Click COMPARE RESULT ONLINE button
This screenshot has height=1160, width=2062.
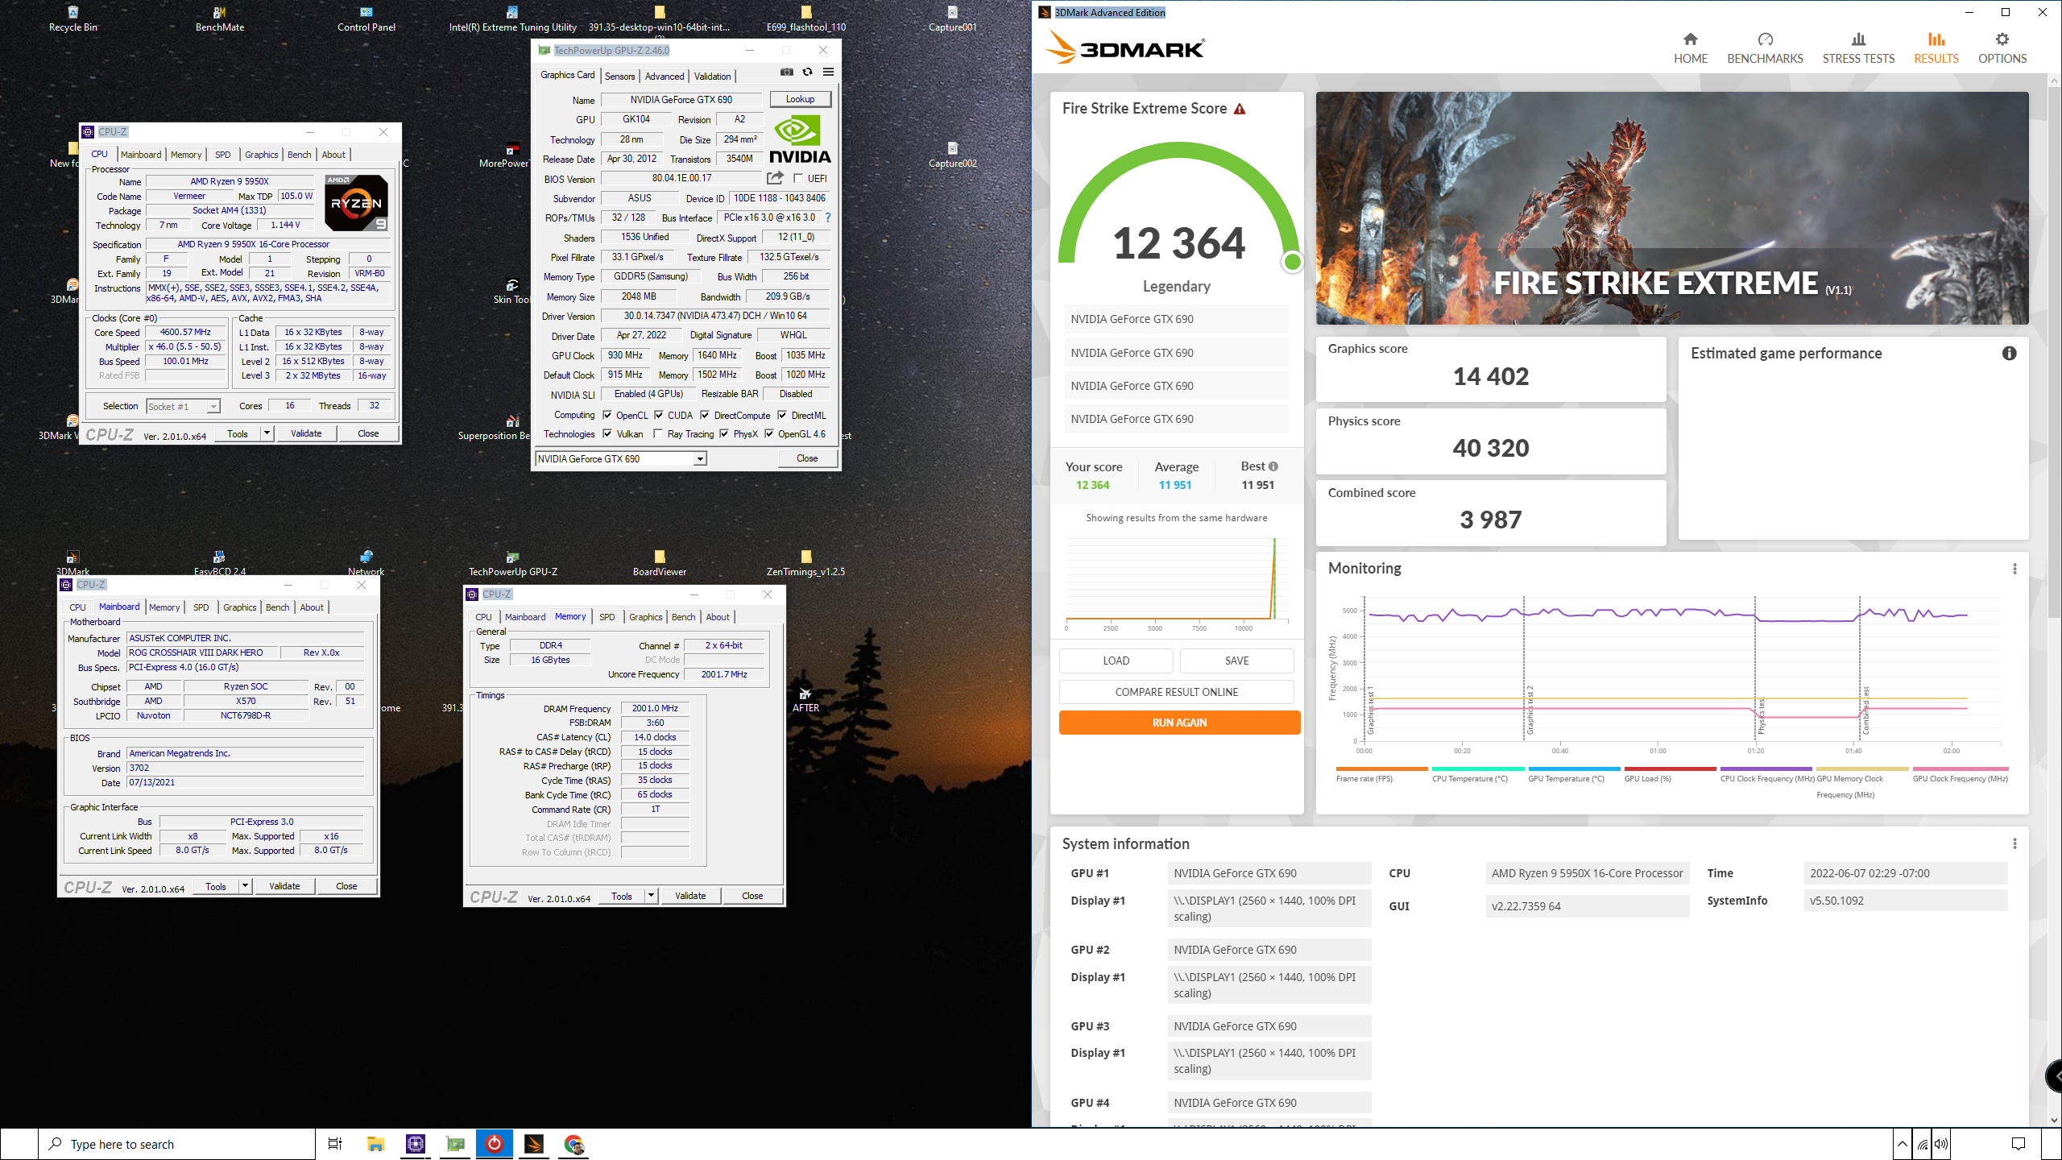pos(1176,692)
